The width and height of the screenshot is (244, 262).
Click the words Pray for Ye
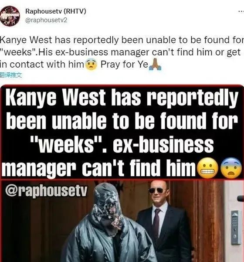coord(125,65)
